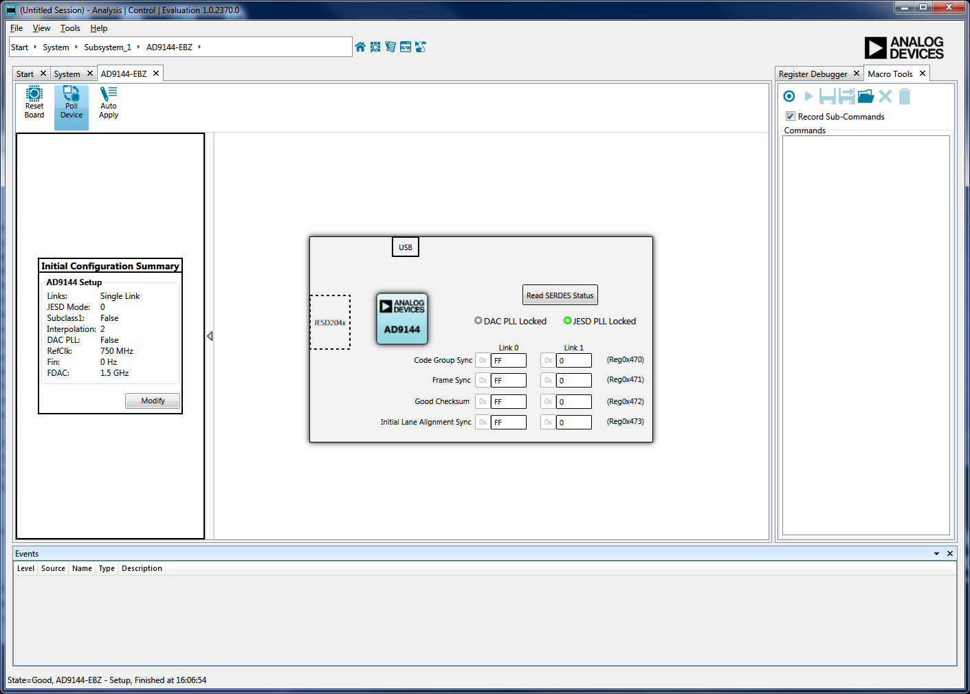Click the Home icon in navigation toolbar
Viewport: 970px width, 694px height.
360,47
